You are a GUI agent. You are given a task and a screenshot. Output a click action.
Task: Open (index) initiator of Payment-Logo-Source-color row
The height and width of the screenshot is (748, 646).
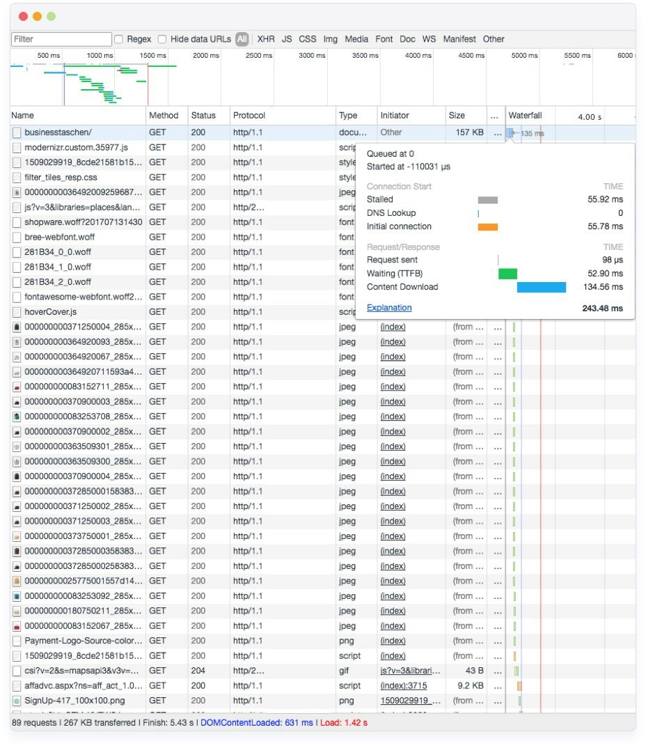click(393, 641)
